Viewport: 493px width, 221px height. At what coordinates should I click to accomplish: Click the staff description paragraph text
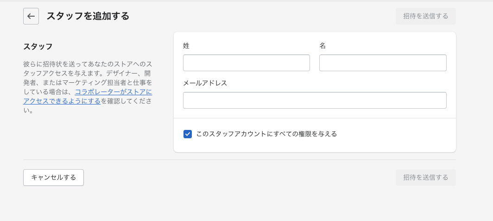tap(88, 87)
